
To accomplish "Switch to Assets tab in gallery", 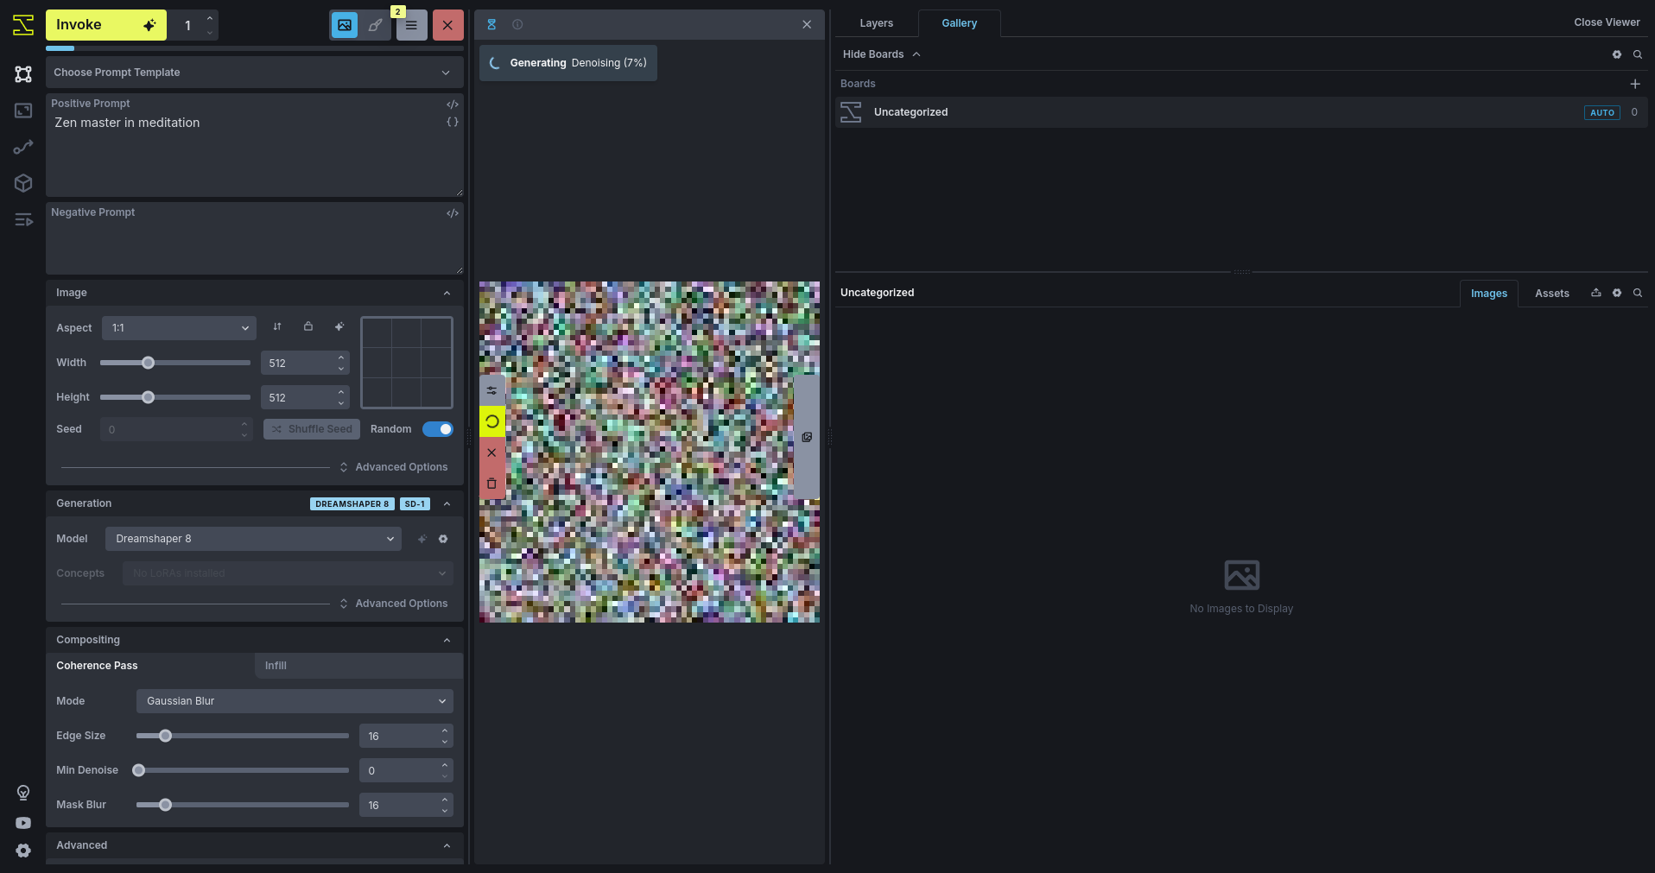I will [1551, 294].
